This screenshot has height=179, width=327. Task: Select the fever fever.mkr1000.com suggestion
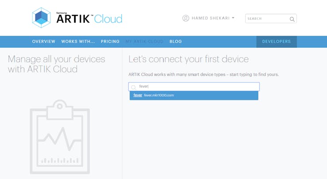coord(194,96)
